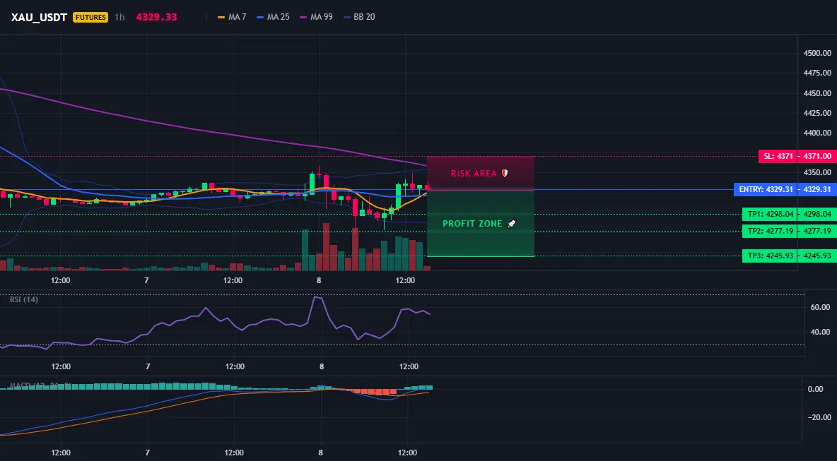This screenshot has height=461, width=837.
Task: Click the PROFIT ZONE box label
Action: (480, 223)
